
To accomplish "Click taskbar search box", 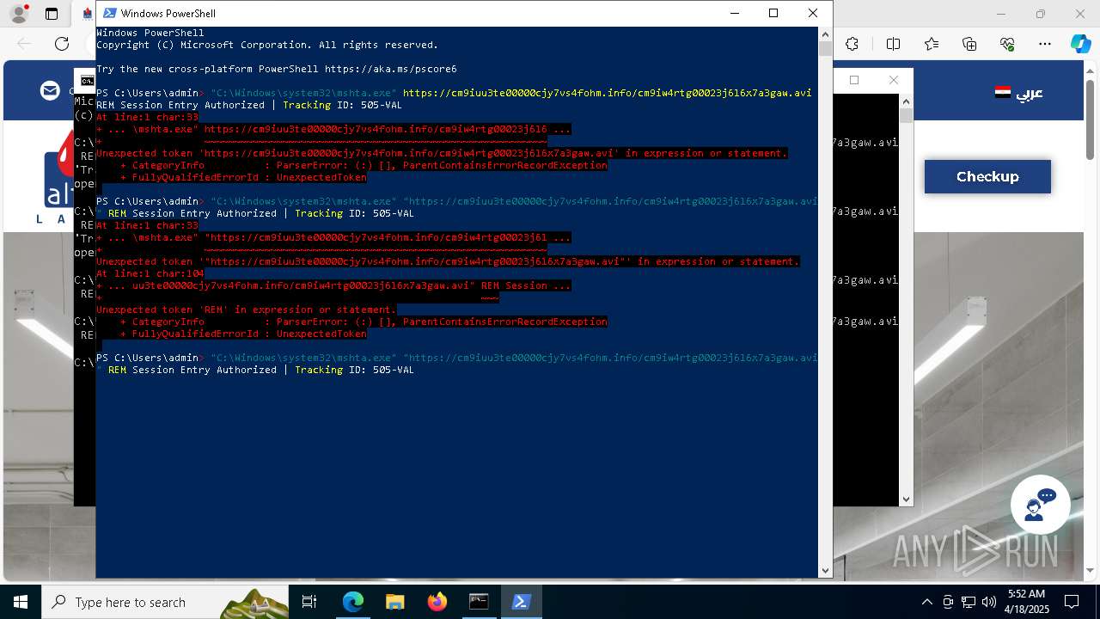I will point(165,602).
